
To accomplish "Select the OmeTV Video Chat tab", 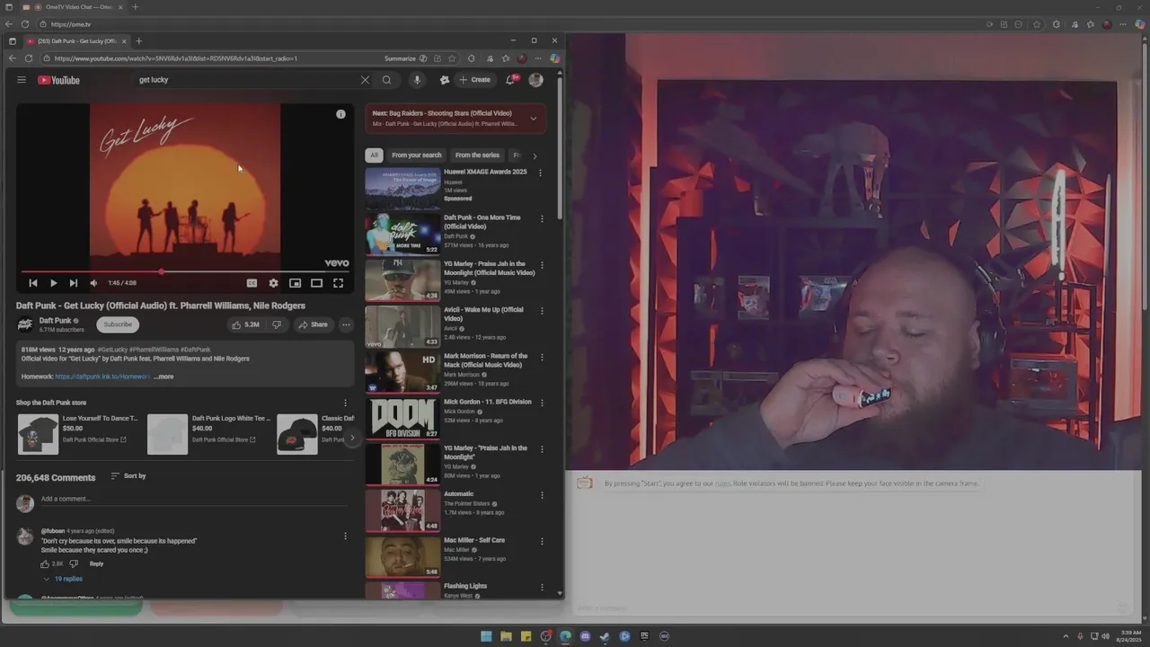I will (78, 7).
